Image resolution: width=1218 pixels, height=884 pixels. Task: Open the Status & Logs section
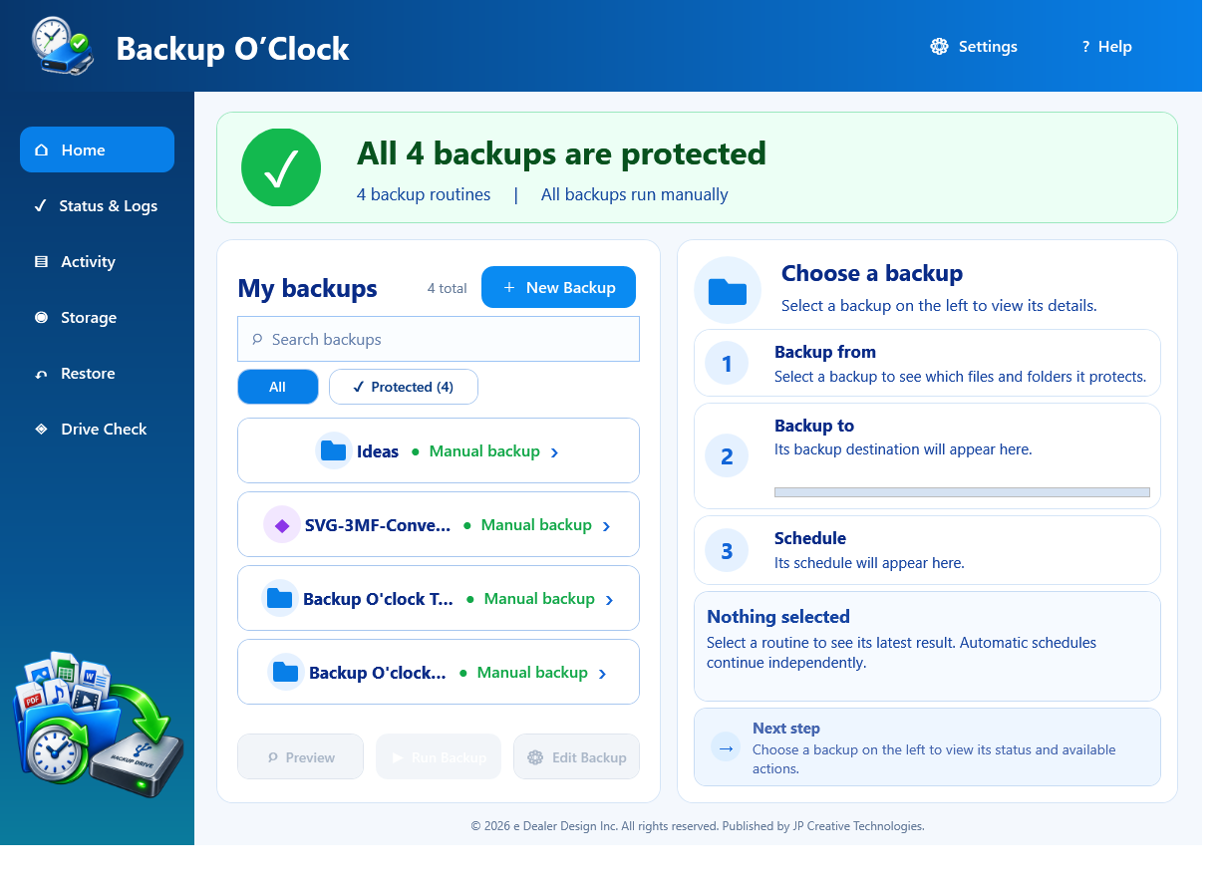click(x=97, y=205)
